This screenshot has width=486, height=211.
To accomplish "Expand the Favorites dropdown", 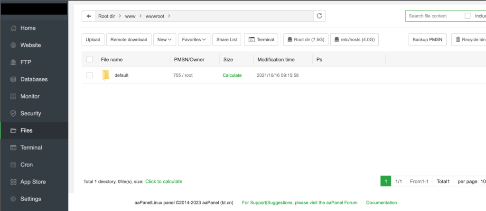I will tap(194, 40).
